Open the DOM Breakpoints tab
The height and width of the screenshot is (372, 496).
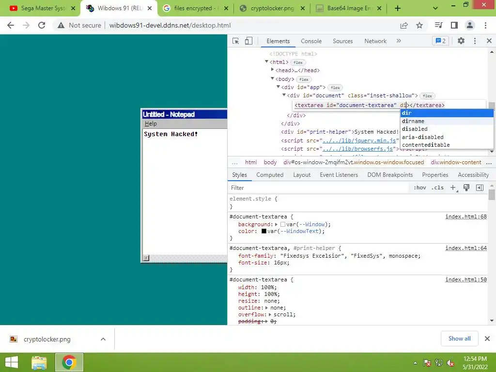tap(390, 175)
